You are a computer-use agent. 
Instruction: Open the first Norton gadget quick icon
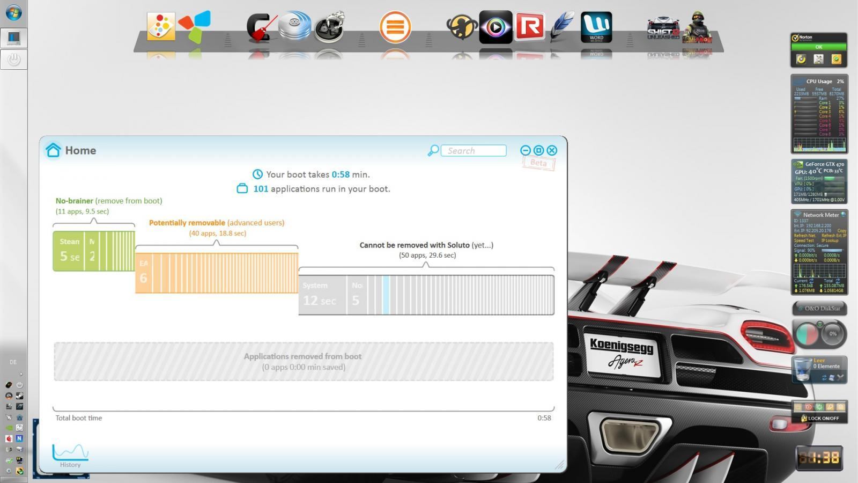[801, 59]
